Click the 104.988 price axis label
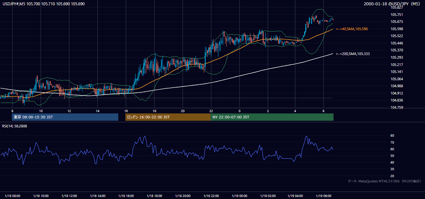This screenshot has width=425, height=199. (397, 86)
